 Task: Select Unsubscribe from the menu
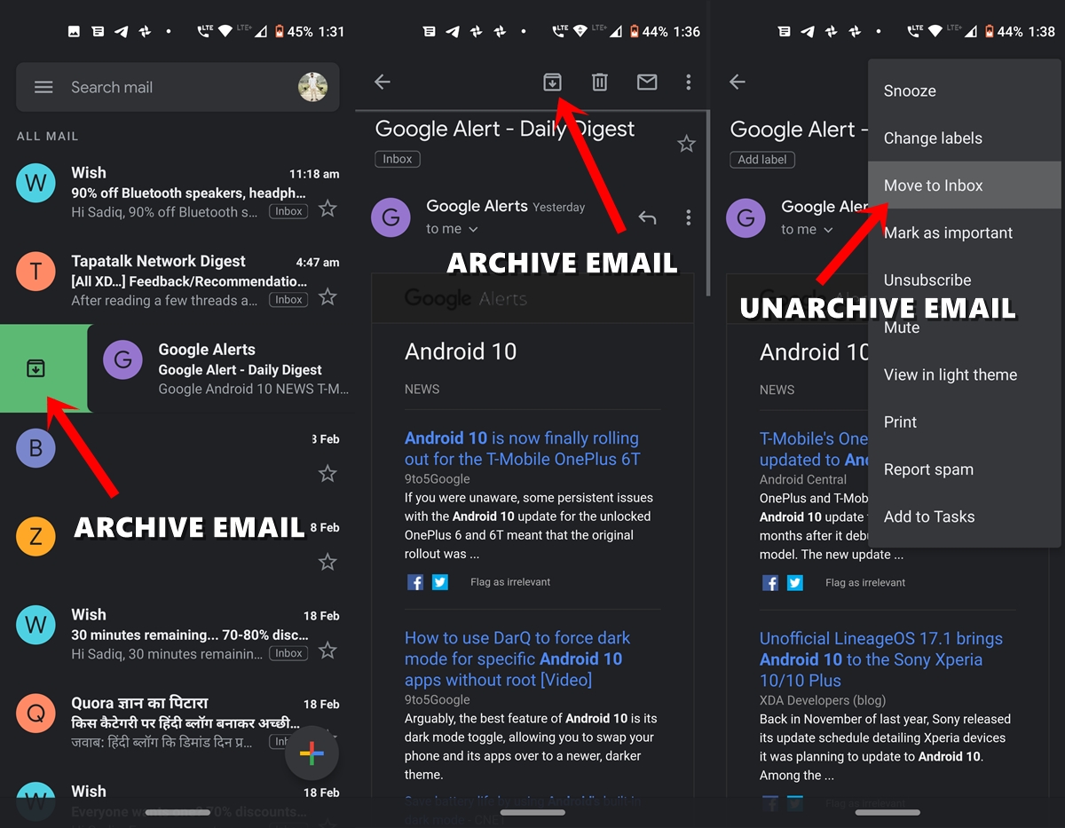965,280
